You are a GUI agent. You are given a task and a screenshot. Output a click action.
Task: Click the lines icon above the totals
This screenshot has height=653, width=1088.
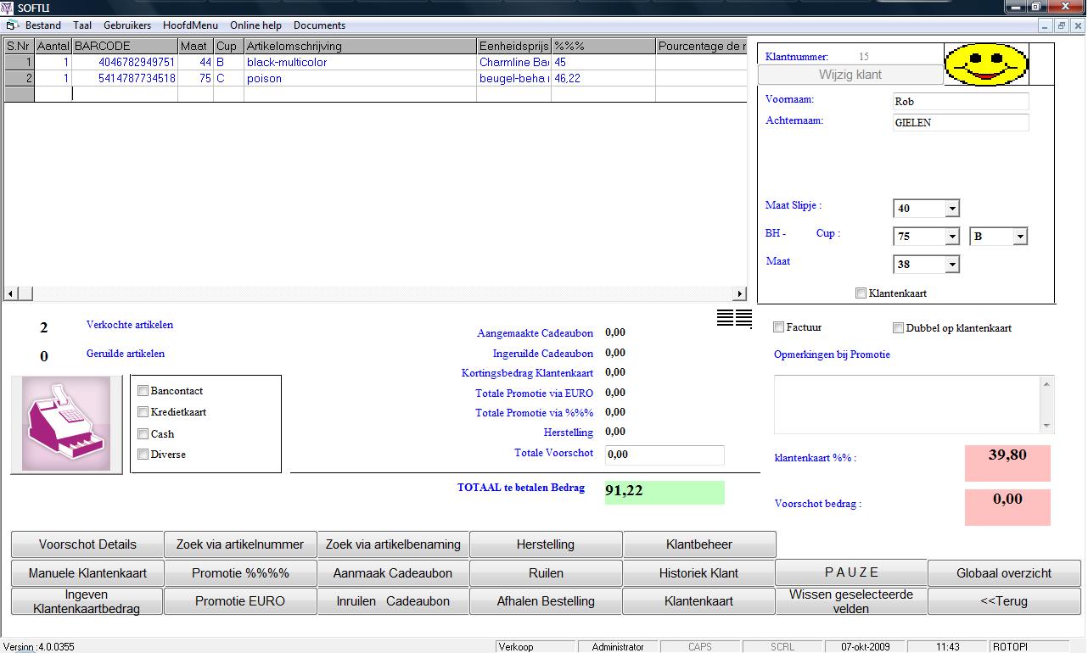tap(734, 318)
